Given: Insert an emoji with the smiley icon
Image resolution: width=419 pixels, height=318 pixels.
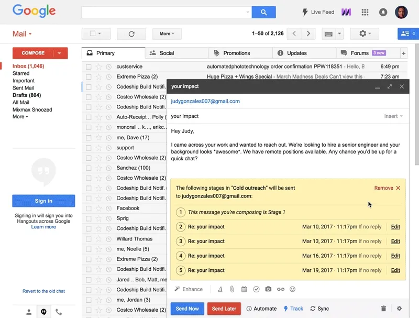Looking at the screenshot, I should (293, 289).
